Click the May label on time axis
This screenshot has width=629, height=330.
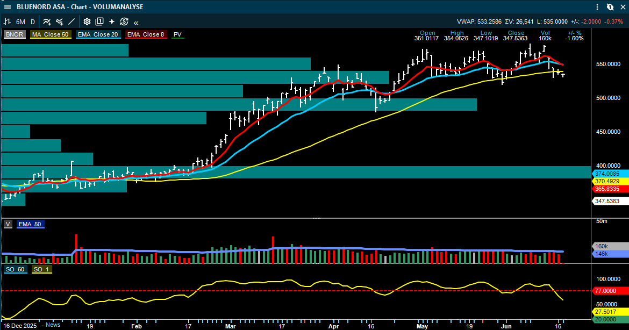(423, 326)
